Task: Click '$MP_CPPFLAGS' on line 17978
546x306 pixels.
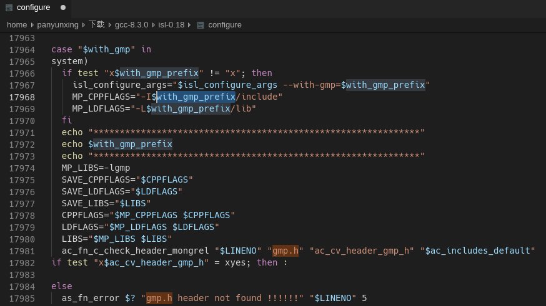Action: tap(146, 215)
